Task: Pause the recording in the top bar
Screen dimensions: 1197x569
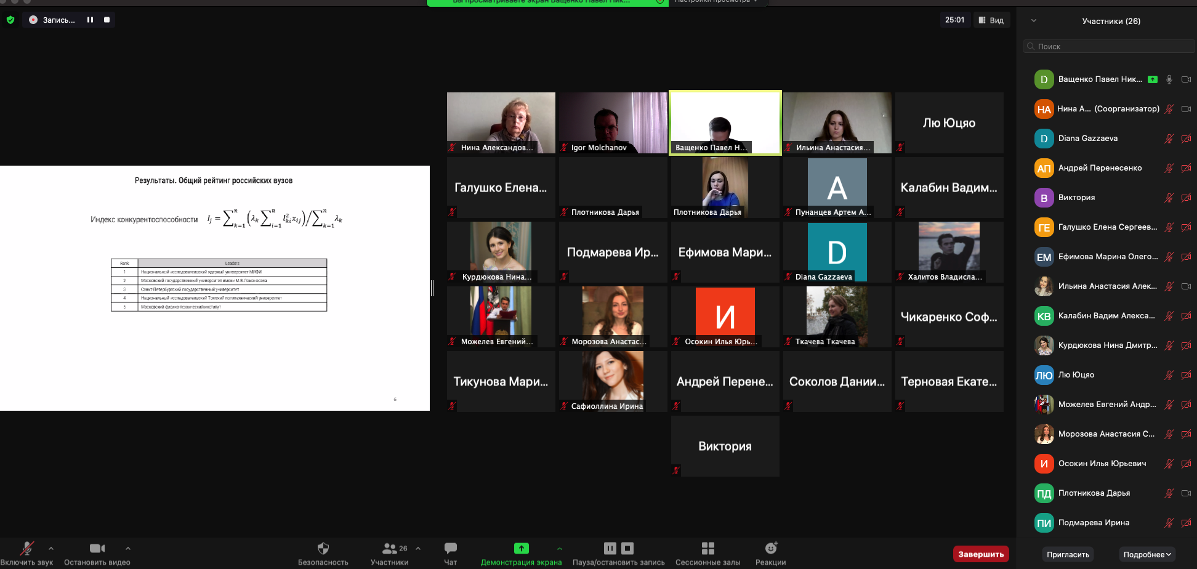Action: [x=90, y=20]
